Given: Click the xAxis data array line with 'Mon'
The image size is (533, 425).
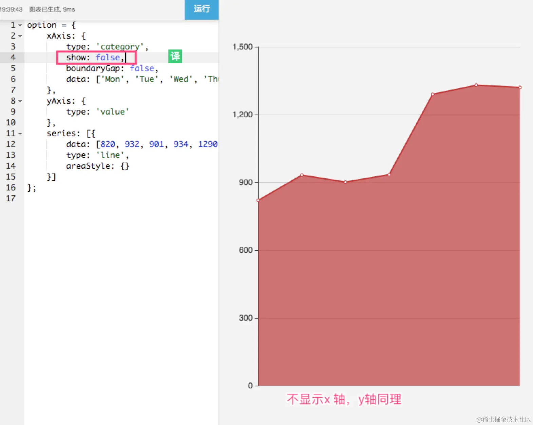Looking at the screenshot, I should tap(142, 79).
